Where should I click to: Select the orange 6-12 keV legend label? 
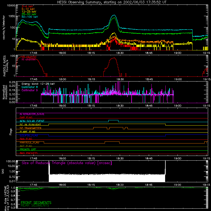[x=28, y=9]
